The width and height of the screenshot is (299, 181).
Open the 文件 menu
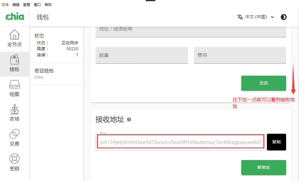(5, 4)
